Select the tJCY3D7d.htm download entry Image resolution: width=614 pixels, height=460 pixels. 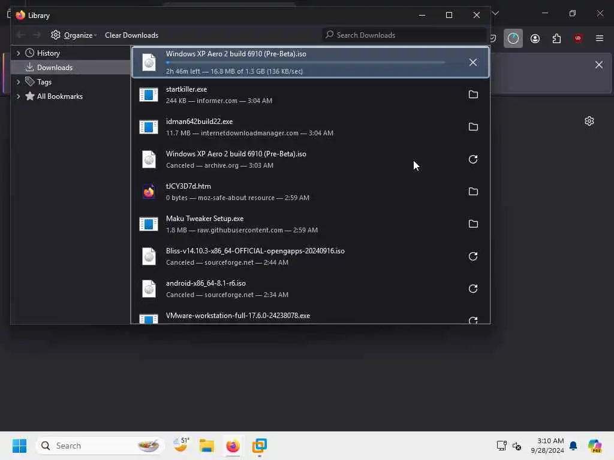(x=310, y=192)
